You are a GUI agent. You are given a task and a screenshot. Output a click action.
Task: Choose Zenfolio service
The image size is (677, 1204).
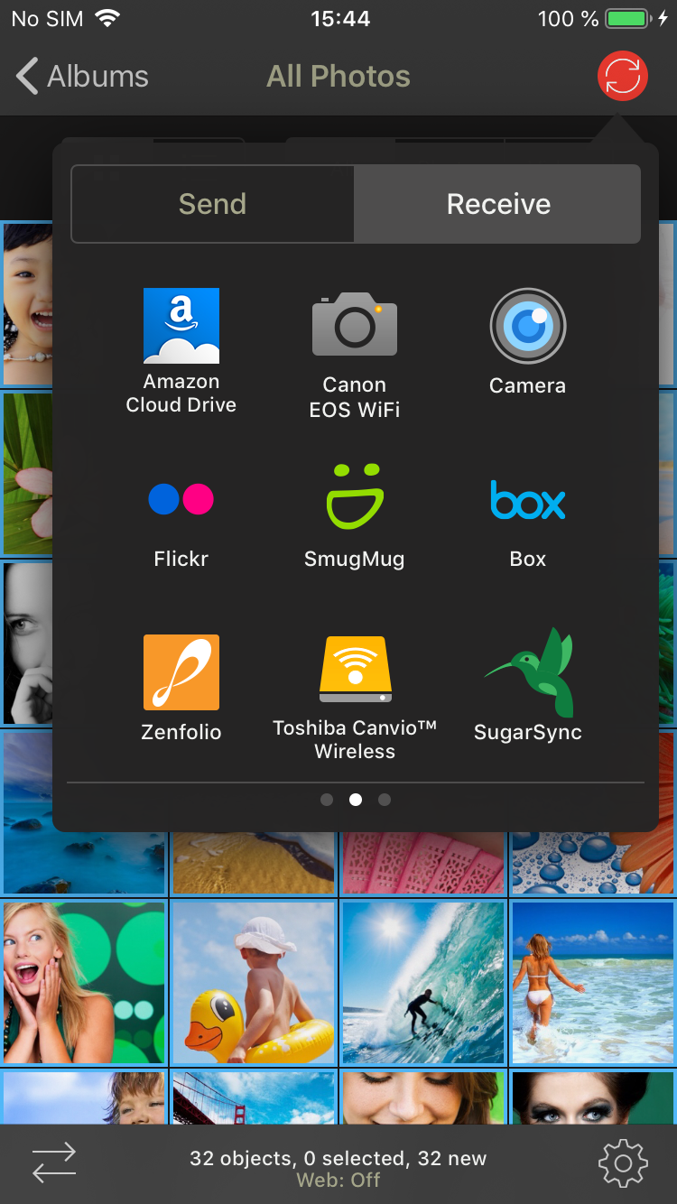pyautogui.click(x=181, y=689)
